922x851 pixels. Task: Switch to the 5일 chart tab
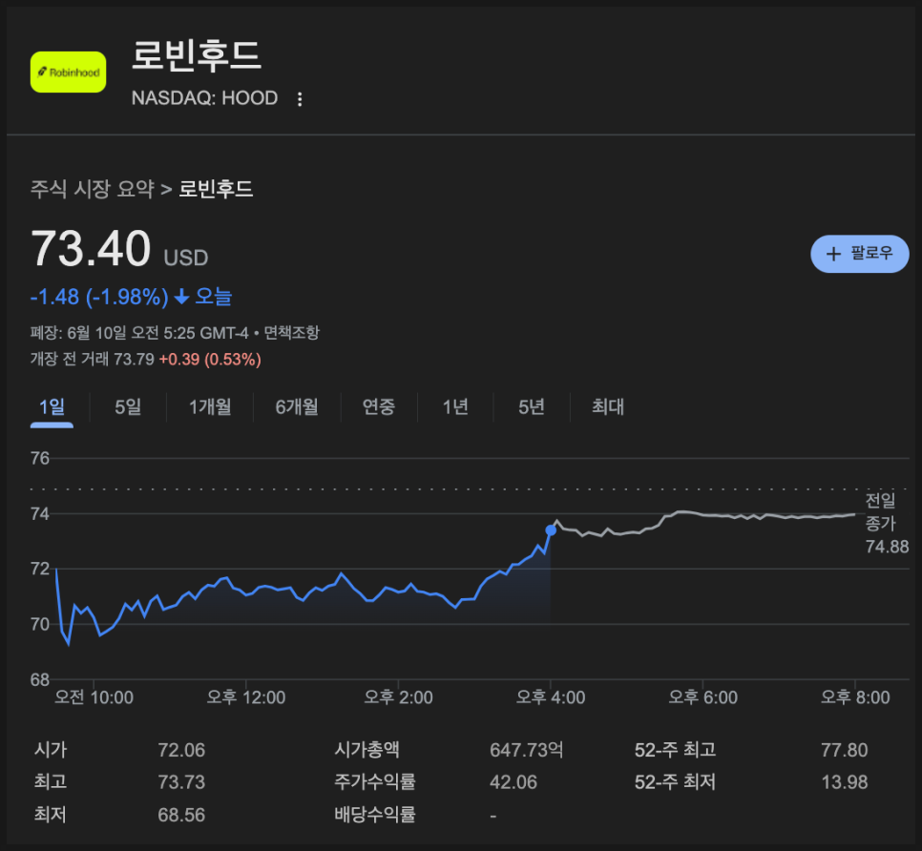(128, 406)
